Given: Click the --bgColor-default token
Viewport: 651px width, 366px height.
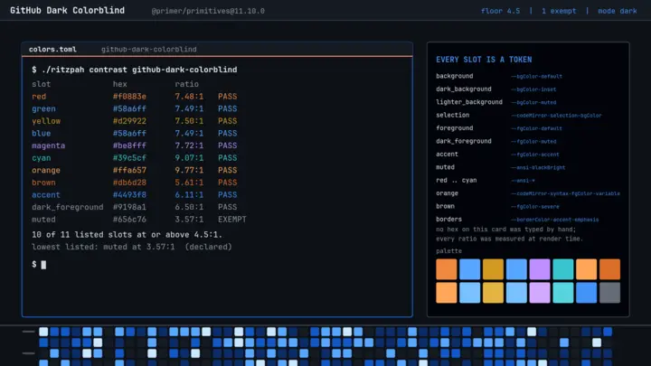Looking at the screenshot, I should pyautogui.click(x=536, y=76).
